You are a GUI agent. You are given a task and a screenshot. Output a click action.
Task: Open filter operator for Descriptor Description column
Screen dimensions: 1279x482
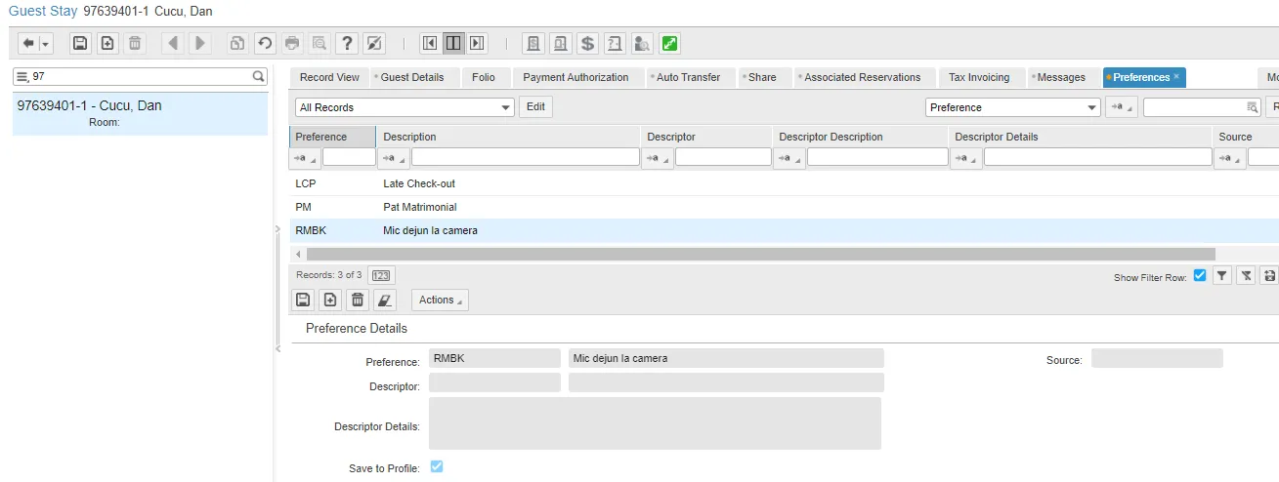tap(789, 157)
